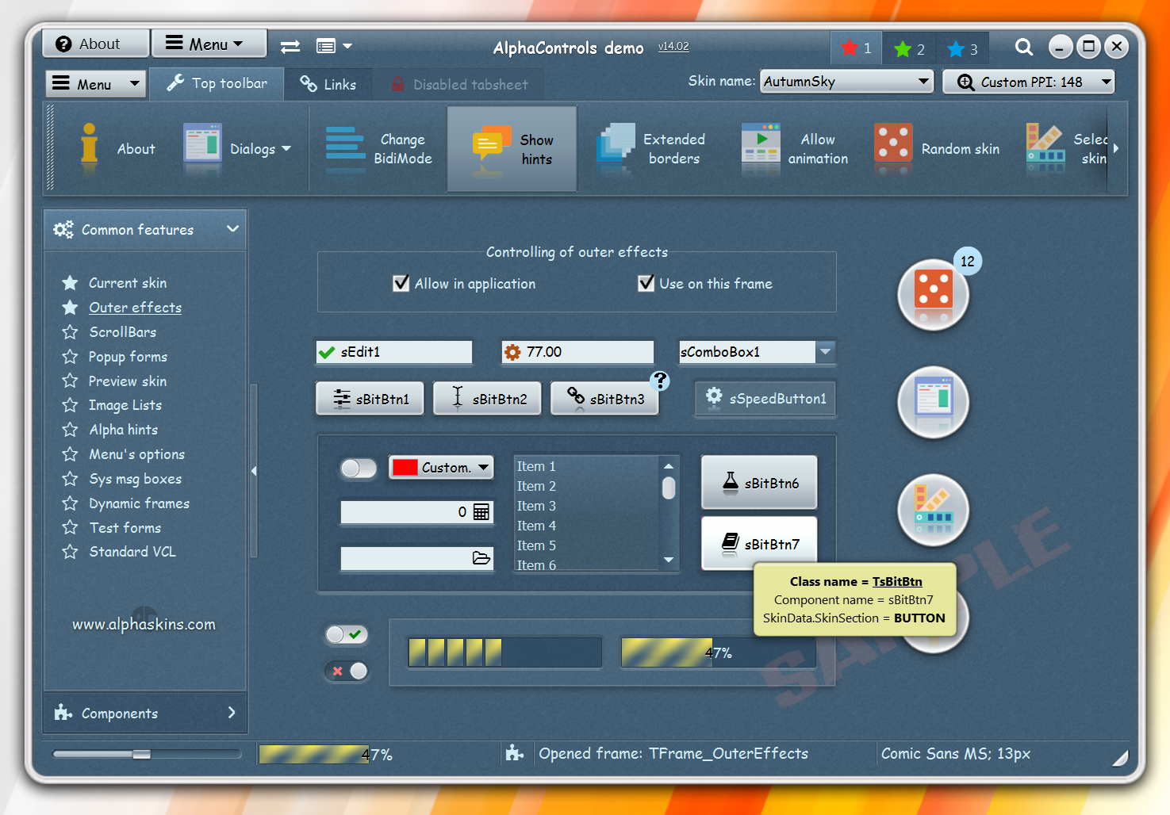Toggle Use on this frame checkbox
Viewport: 1170px width, 815px height.
[x=646, y=283]
